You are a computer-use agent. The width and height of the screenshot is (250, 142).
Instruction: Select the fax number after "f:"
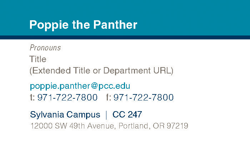[x=143, y=97]
